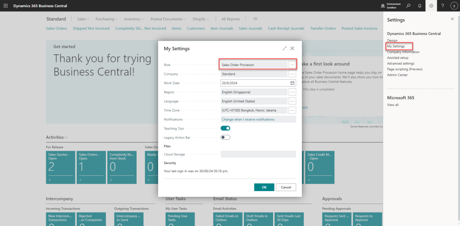Viewport: 460px width, 226px height.
Task: Expand the Purchasing dropdown menu
Action: [106, 19]
